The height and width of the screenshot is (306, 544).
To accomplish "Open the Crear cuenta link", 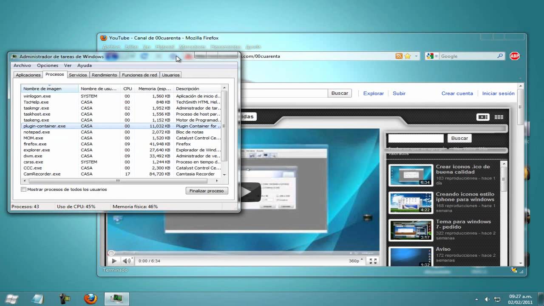I will point(457,93).
